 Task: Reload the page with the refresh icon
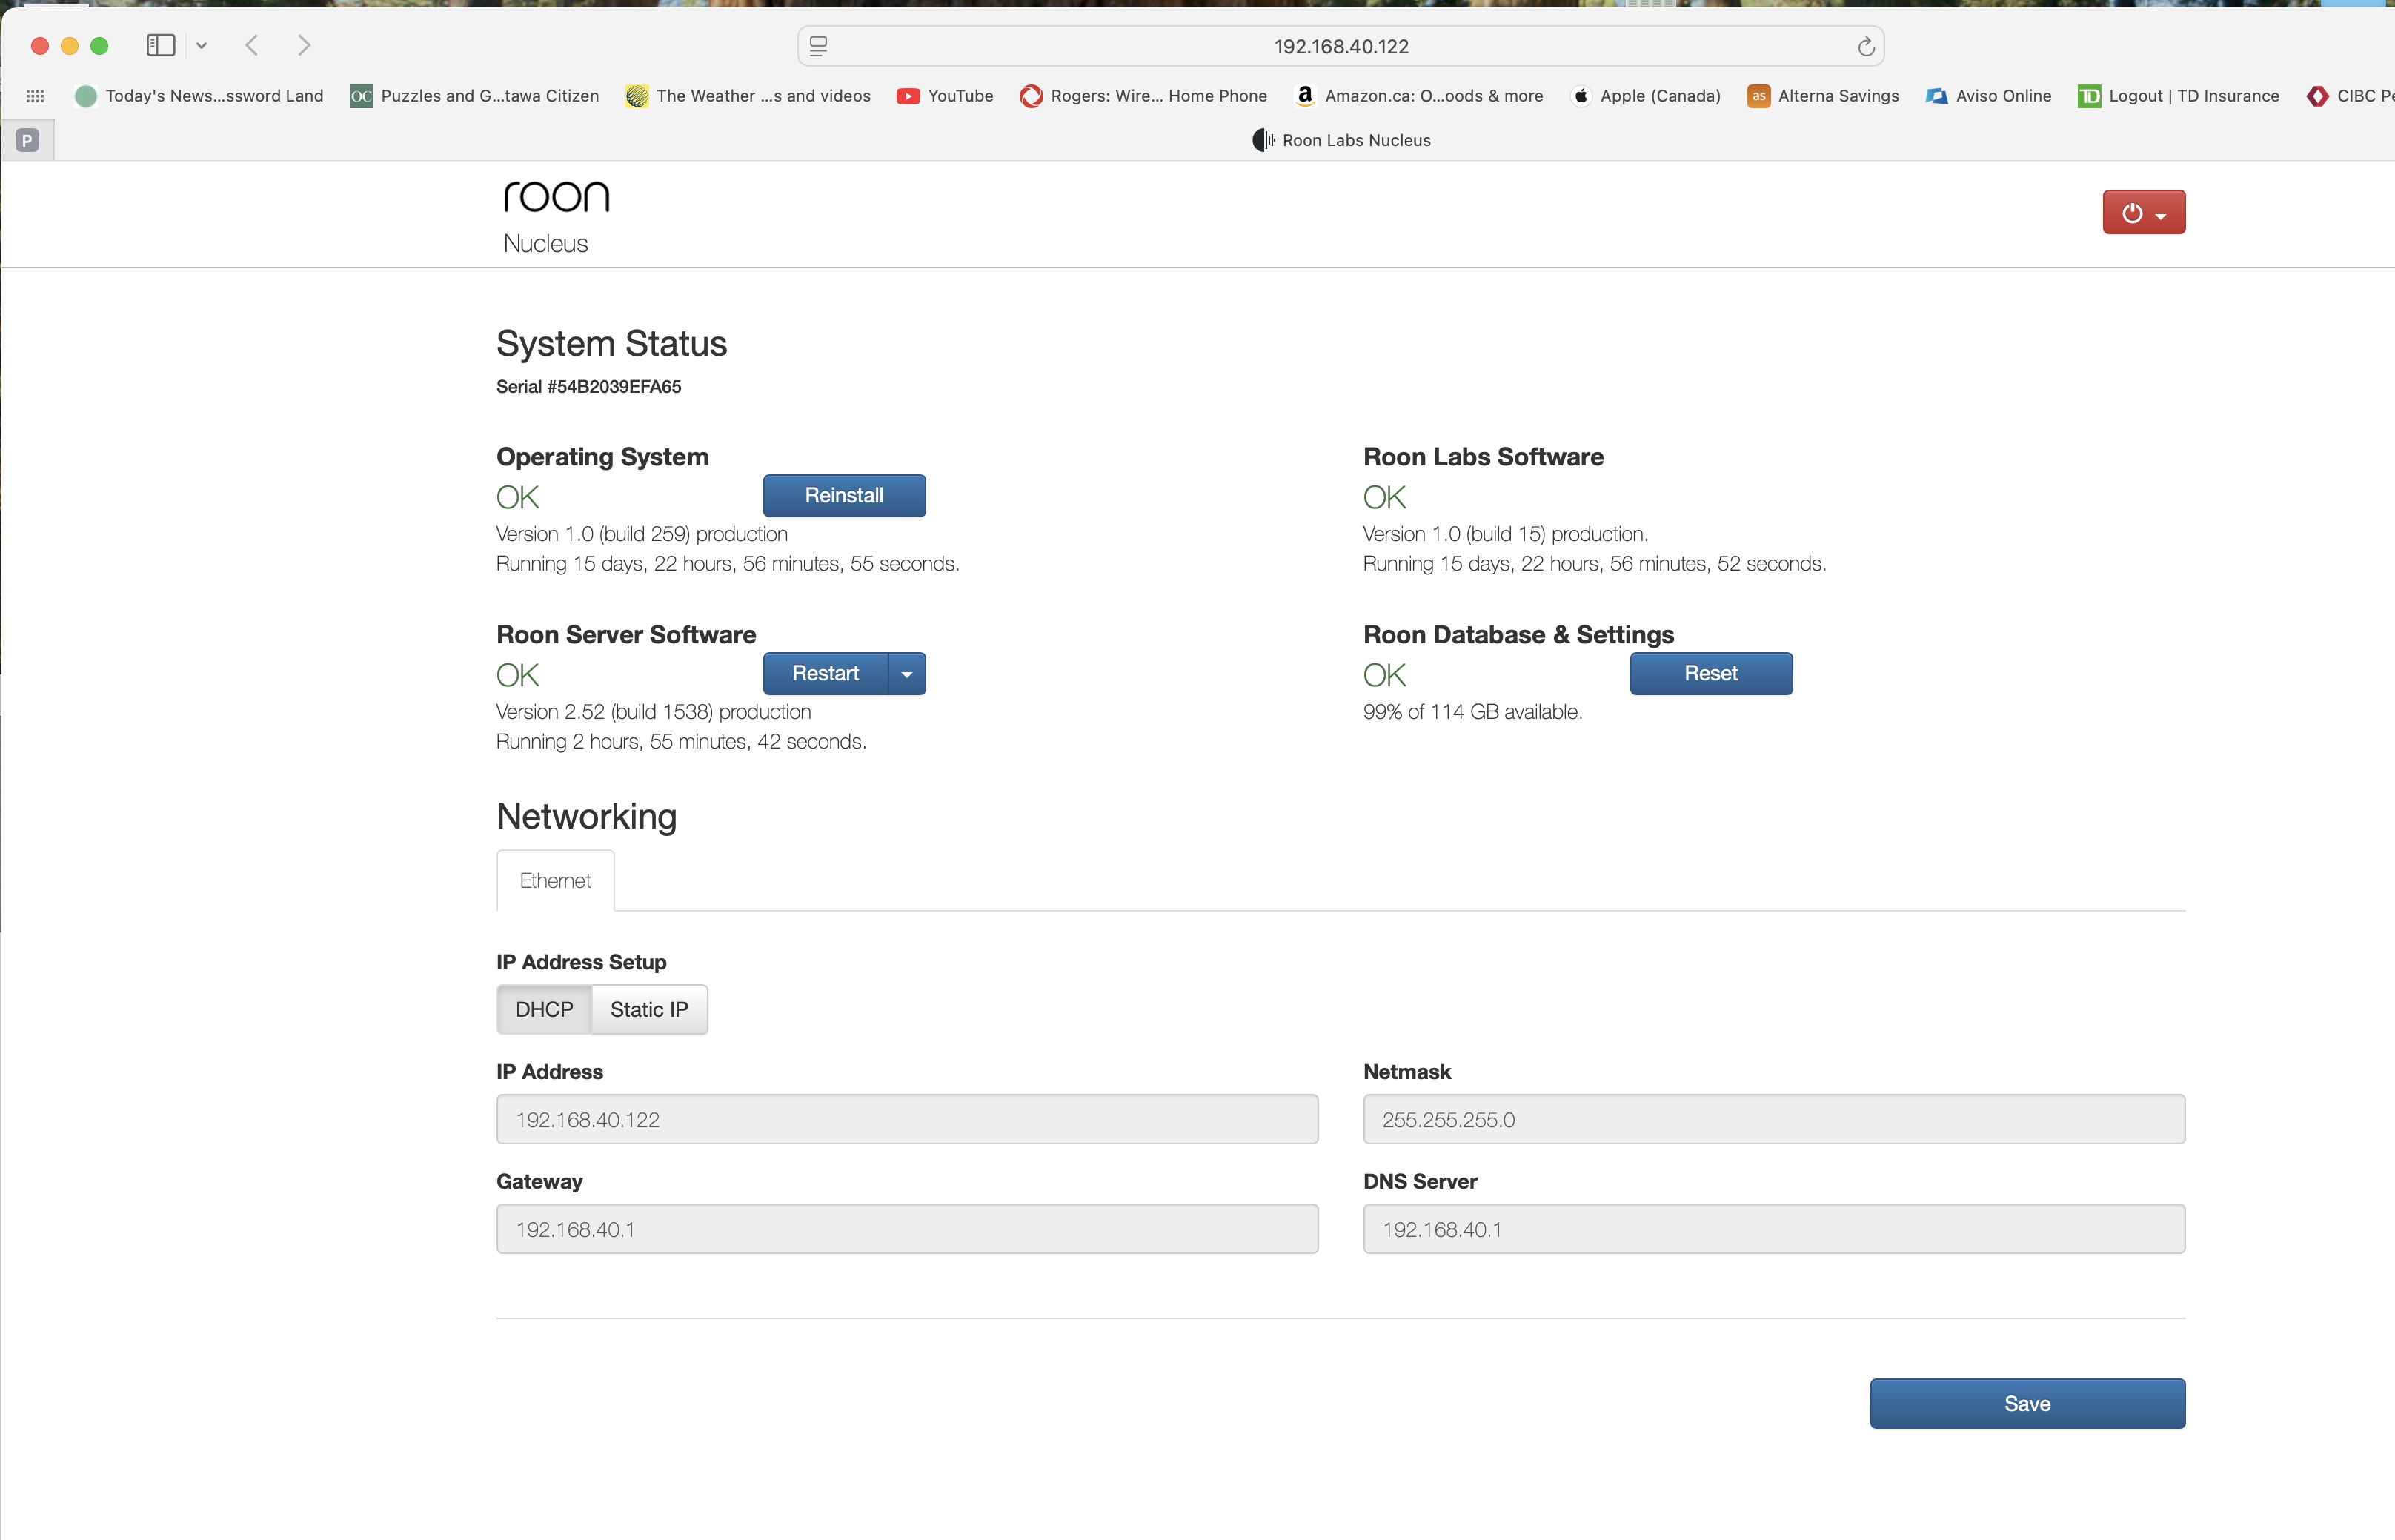click(1865, 46)
